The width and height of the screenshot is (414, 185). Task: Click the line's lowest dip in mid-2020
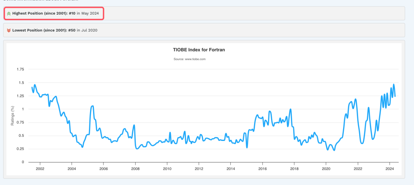coord(334,150)
